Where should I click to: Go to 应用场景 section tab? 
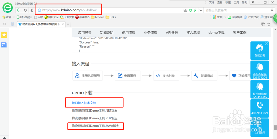(x=85, y=33)
